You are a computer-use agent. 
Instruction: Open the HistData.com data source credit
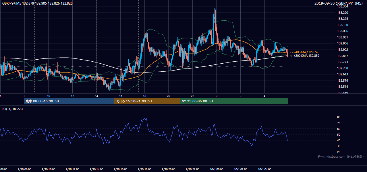pyautogui.click(x=341, y=157)
